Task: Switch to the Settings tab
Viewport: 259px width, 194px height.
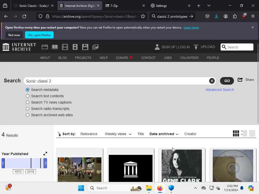Action: click(171, 6)
